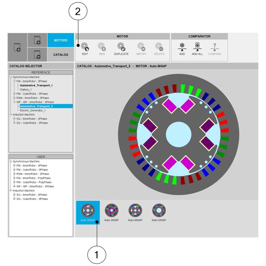Click the catalog star icon at far left

tap(17, 47)
